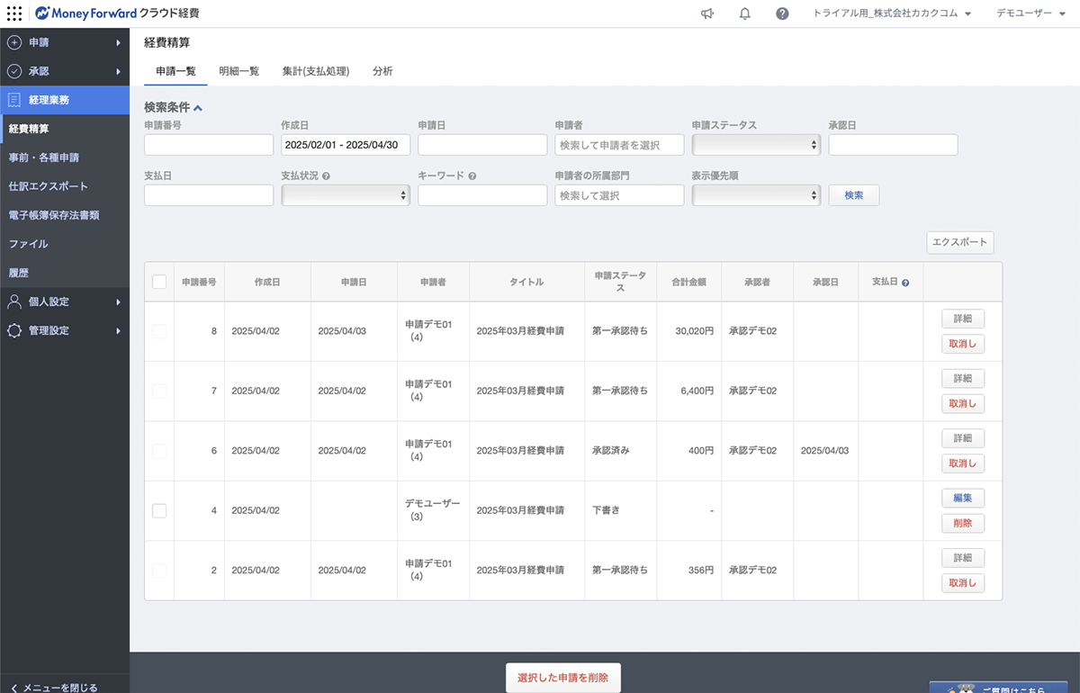Click the 管理設定 gear icon
The image size is (1080, 693).
point(14,330)
